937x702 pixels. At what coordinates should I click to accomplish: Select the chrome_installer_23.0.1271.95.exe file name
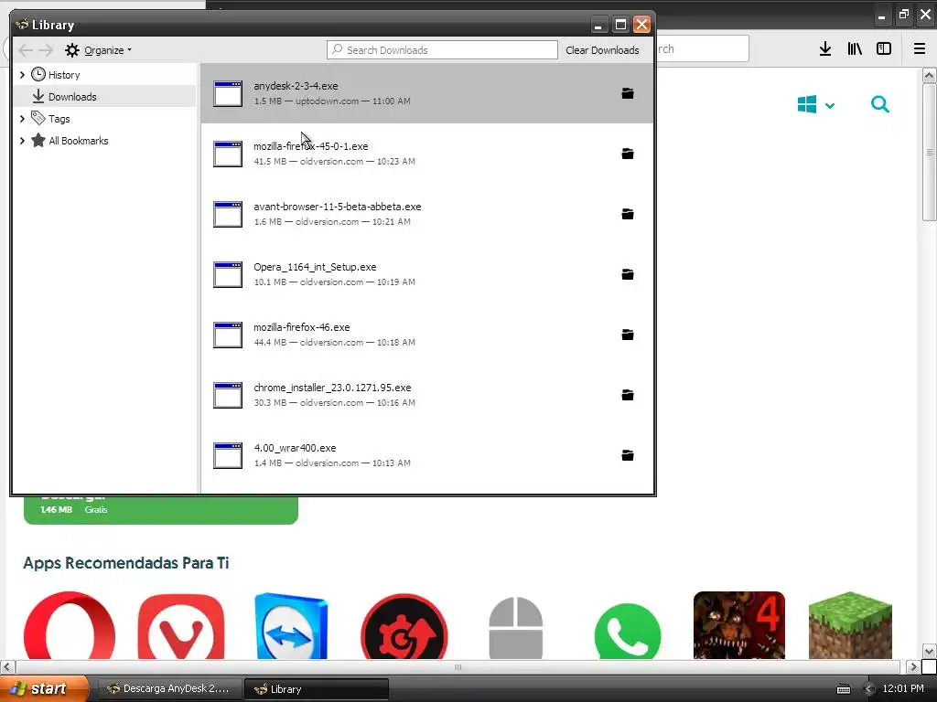[332, 388]
